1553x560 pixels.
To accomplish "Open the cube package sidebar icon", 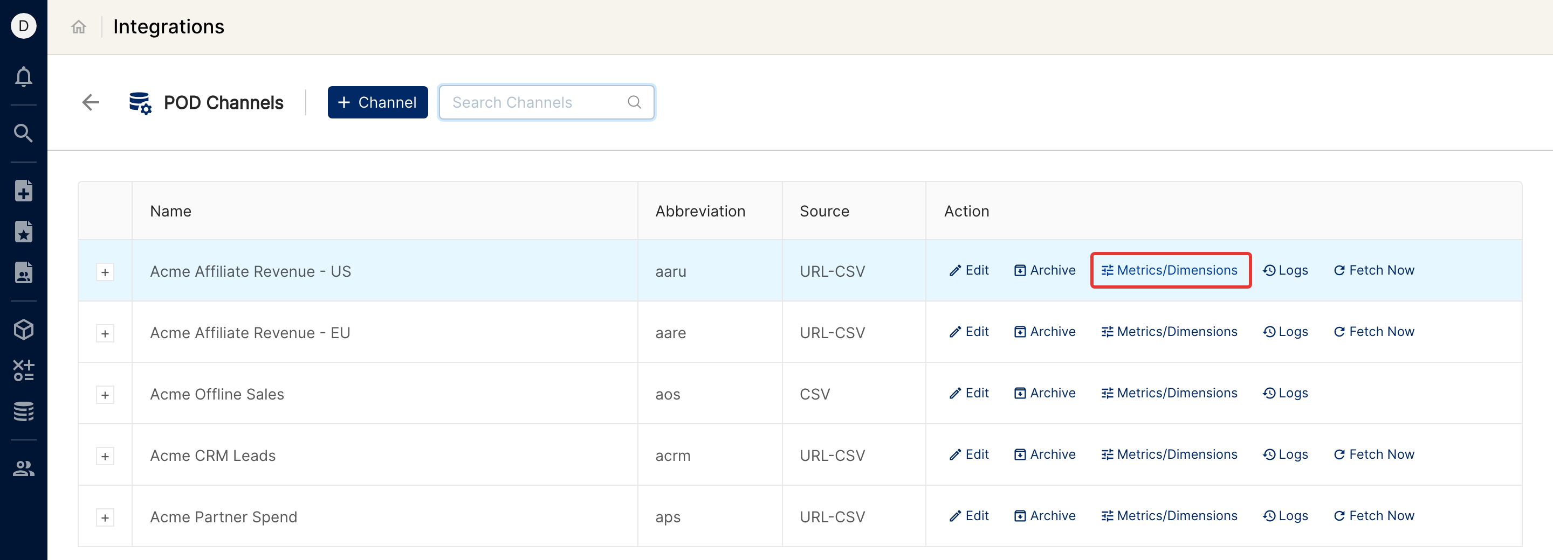I will (24, 330).
